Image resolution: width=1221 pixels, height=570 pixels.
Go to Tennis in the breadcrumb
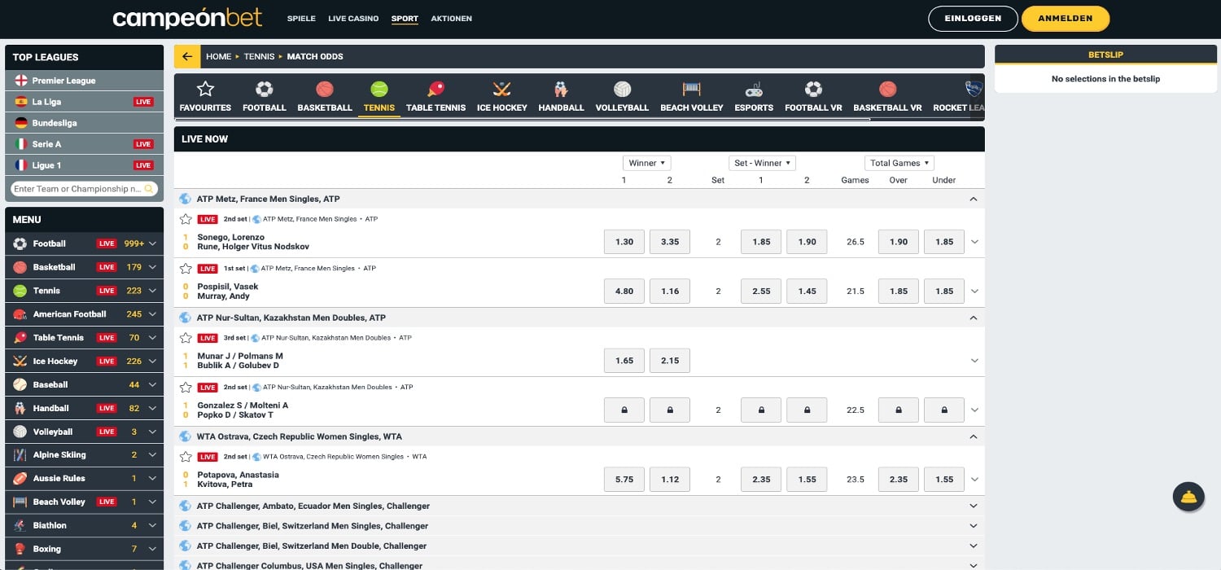(x=260, y=56)
